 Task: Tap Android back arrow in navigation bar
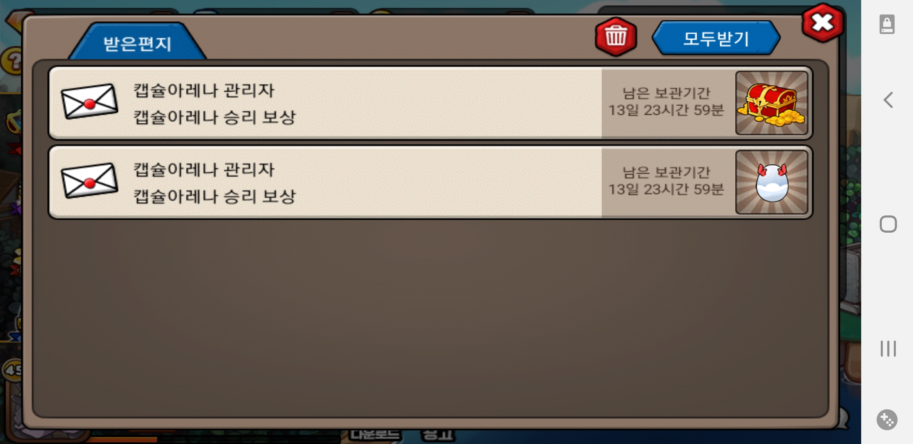(x=888, y=100)
